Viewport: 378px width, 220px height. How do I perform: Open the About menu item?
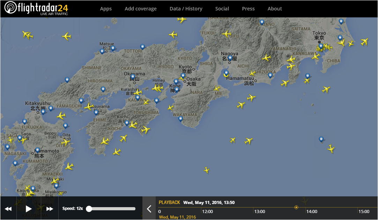pyautogui.click(x=275, y=9)
